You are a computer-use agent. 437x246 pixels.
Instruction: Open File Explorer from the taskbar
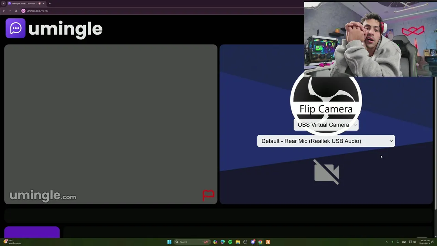pyautogui.click(x=238, y=242)
